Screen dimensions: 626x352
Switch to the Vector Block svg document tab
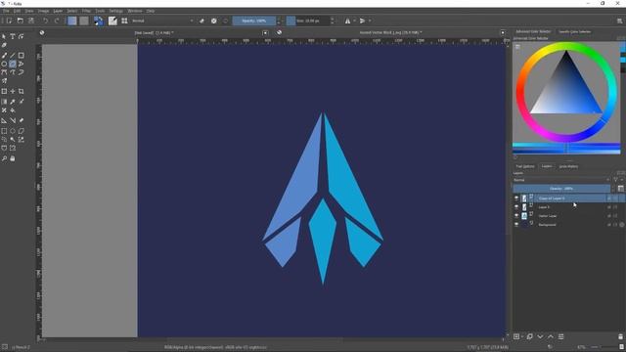coord(390,32)
